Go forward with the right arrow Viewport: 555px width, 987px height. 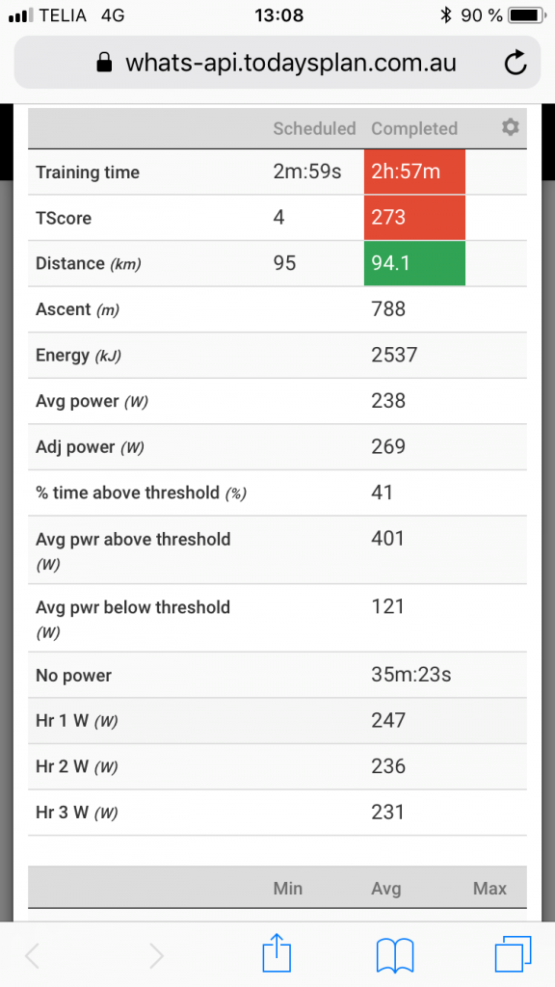point(155,956)
